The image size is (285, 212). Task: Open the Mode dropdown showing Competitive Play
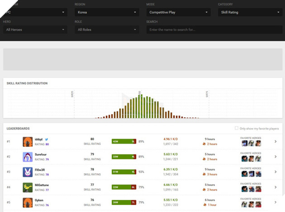coord(178,13)
